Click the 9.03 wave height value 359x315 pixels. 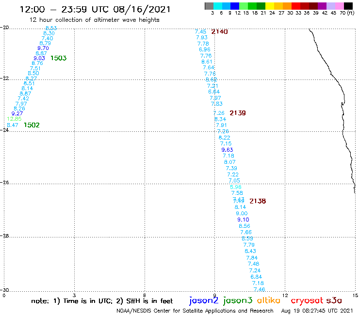39,58
